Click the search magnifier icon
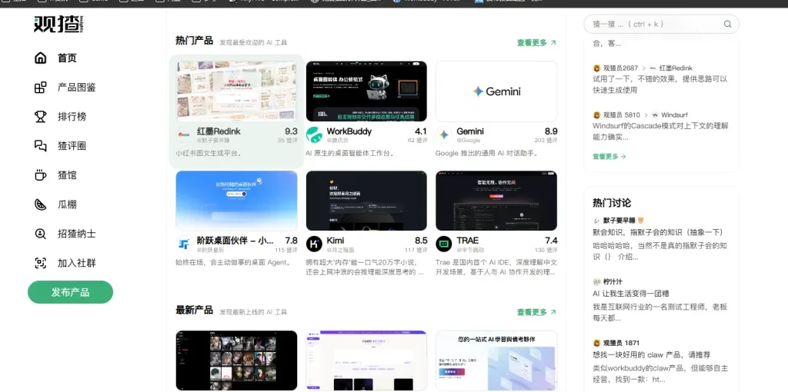The height and width of the screenshot is (392, 788). [x=727, y=25]
